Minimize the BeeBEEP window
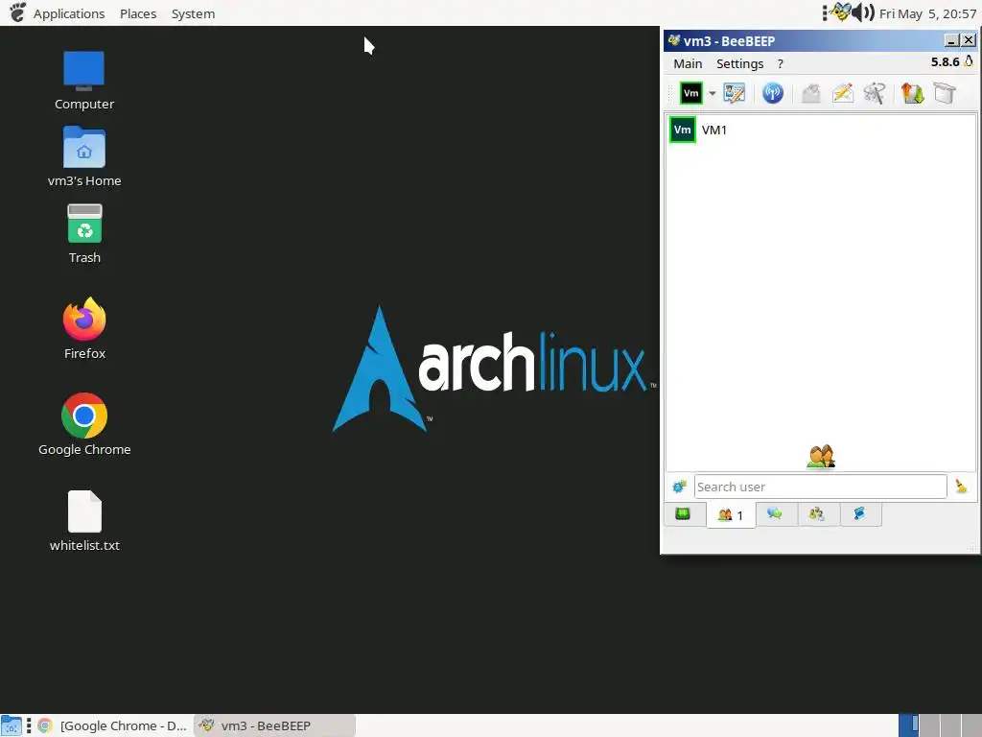The image size is (982, 737). [951, 40]
